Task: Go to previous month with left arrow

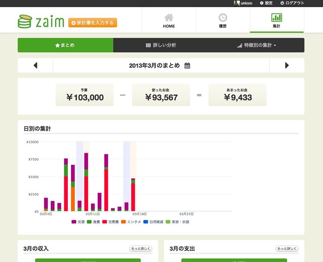Action: 35,66
